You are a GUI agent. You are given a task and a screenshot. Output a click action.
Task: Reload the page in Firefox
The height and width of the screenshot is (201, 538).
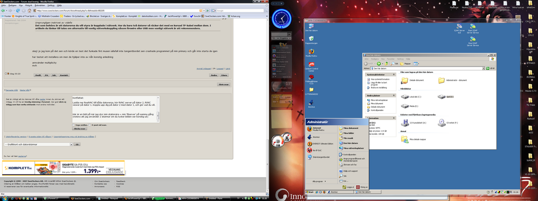tap(18, 10)
